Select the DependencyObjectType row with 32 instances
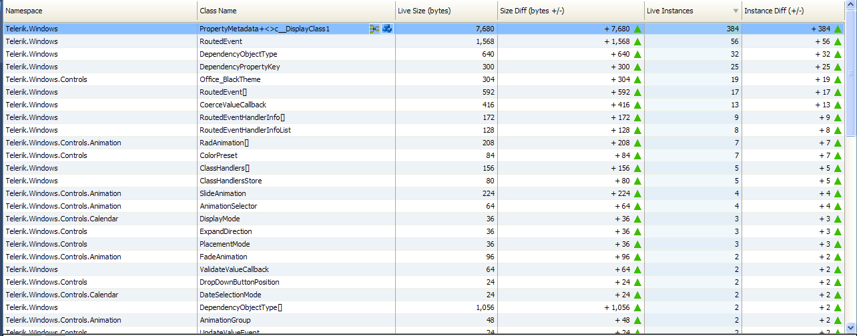This screenshot has height=336, width=857. (x=423, y=55)
